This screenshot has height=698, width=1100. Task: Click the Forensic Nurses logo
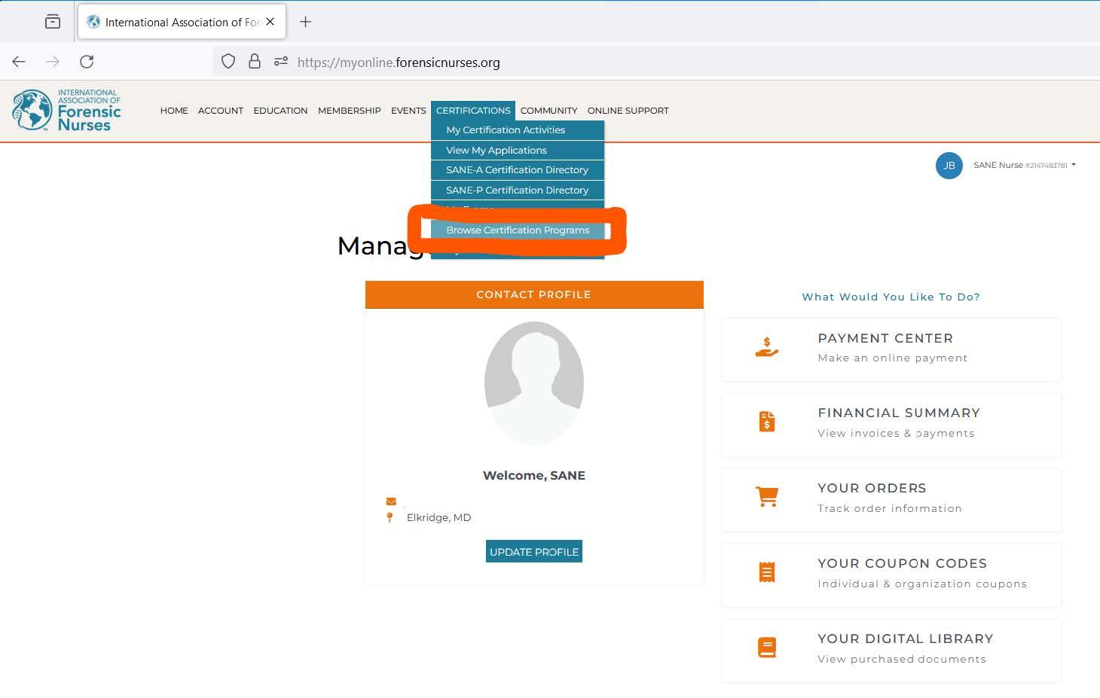point(66,111)
